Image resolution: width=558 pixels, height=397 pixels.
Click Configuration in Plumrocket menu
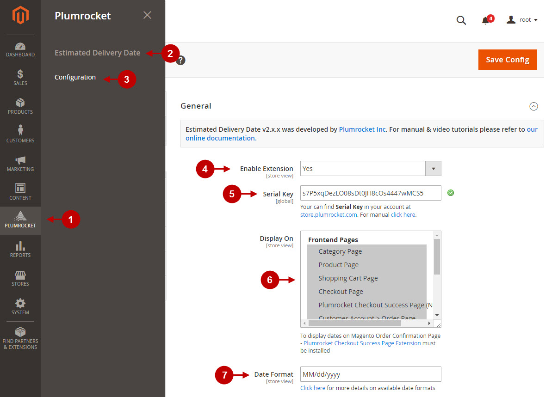75,77
